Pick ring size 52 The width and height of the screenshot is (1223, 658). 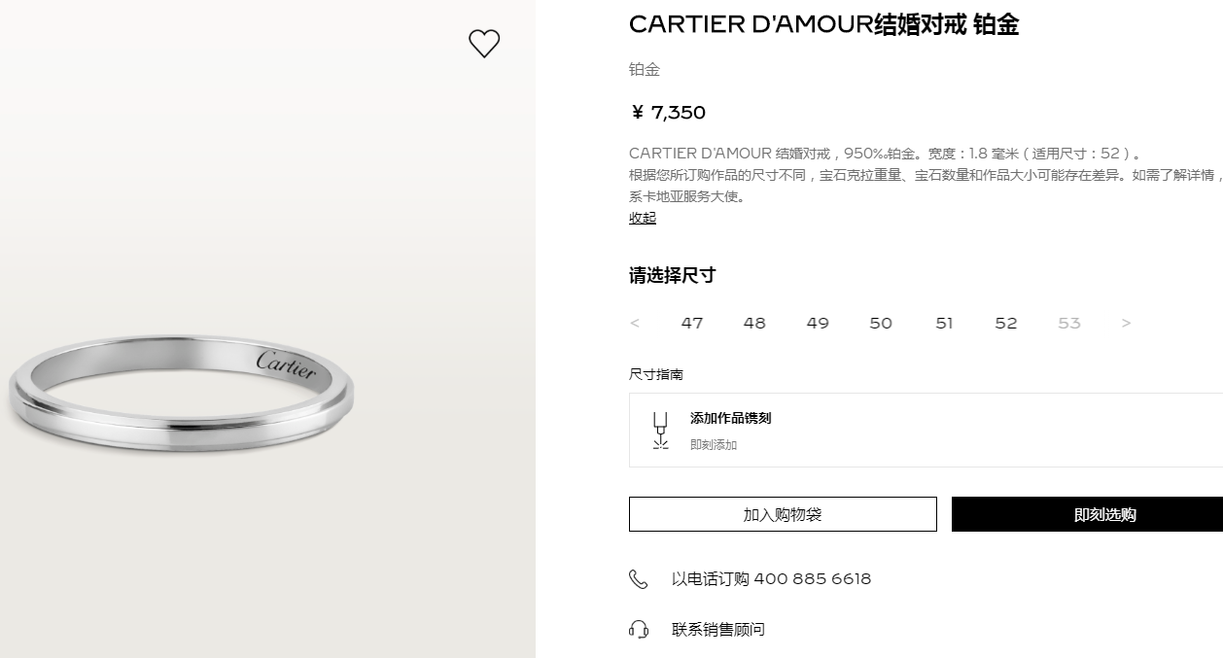1006,324
